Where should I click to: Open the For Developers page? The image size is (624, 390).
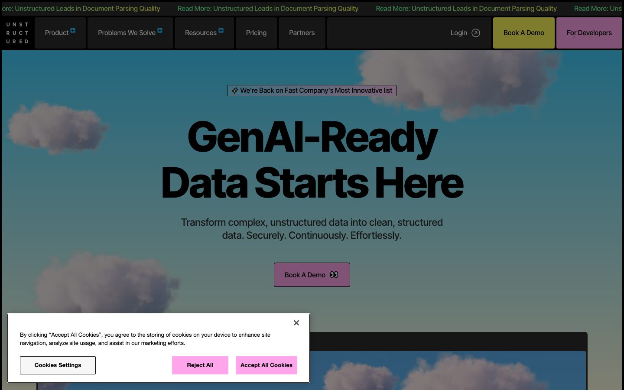[589, 33]
